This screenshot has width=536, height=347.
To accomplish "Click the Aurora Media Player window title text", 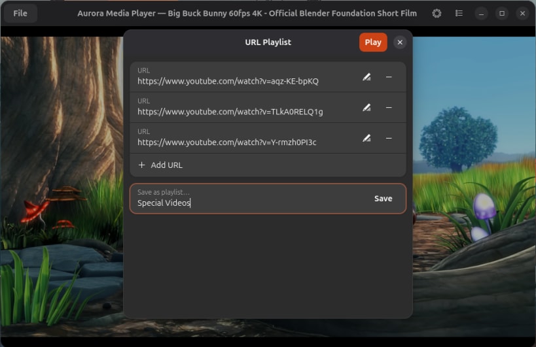I will click(x=247, y=13).
